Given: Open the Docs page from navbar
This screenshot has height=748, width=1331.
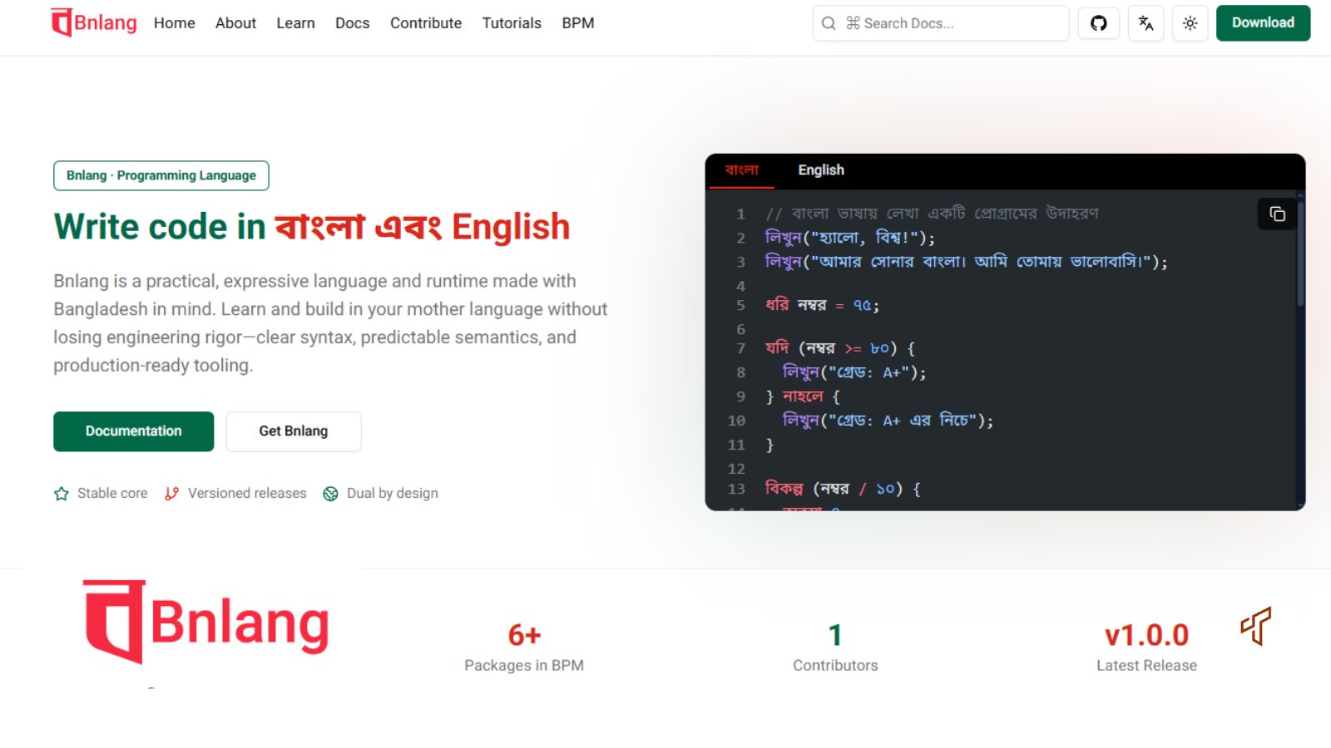Looking at the screenshot, I should 352,23.
